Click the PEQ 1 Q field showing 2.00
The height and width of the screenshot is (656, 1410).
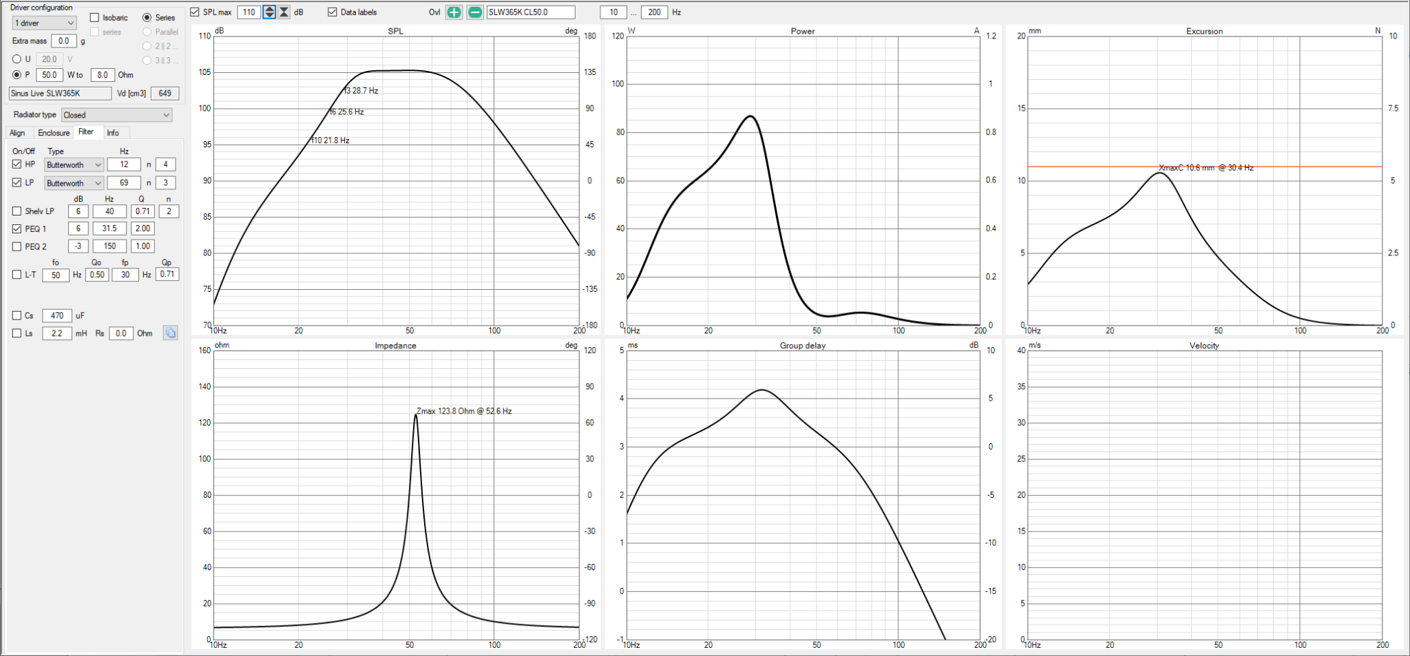pos(143,229)
